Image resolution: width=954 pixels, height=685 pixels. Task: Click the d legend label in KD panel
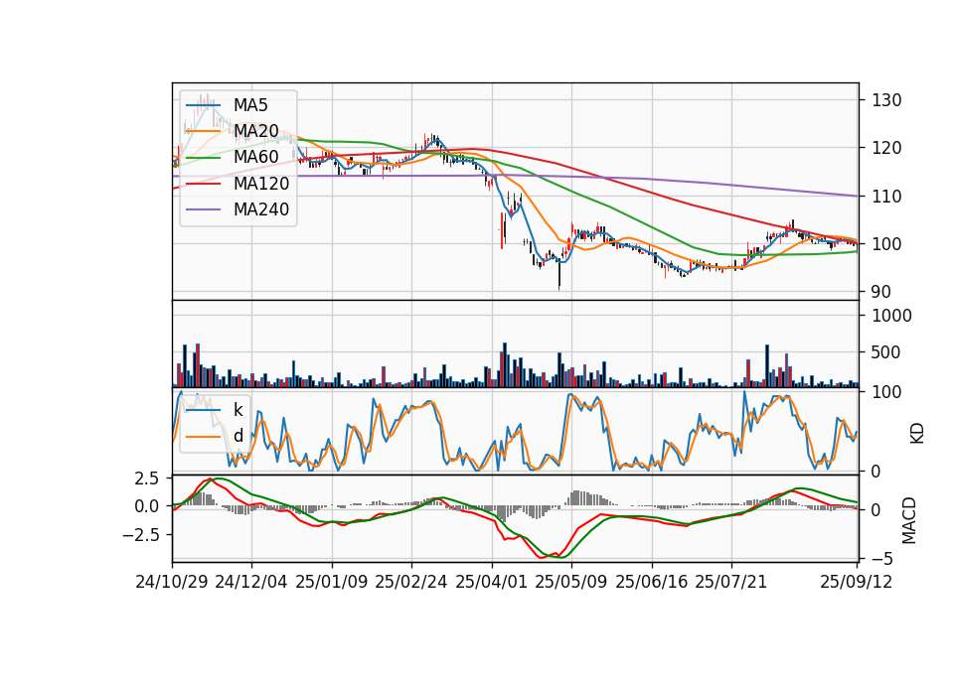tap(238, 436)
